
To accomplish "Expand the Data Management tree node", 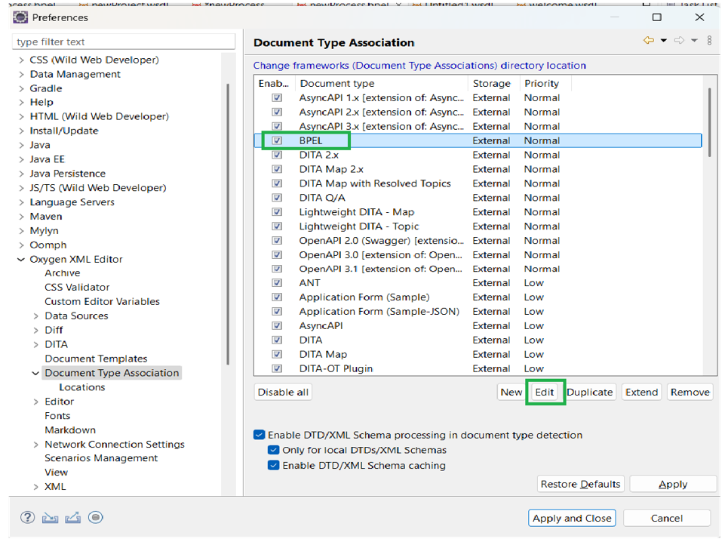I will [x=21, y=74].
